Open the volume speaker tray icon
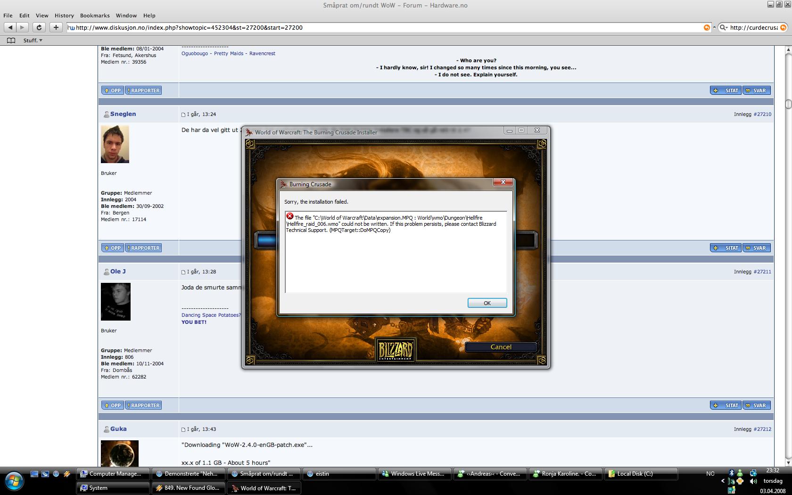The height and width of the screenshot is (495, 792). pyautogui.click(x=753, y=481)
